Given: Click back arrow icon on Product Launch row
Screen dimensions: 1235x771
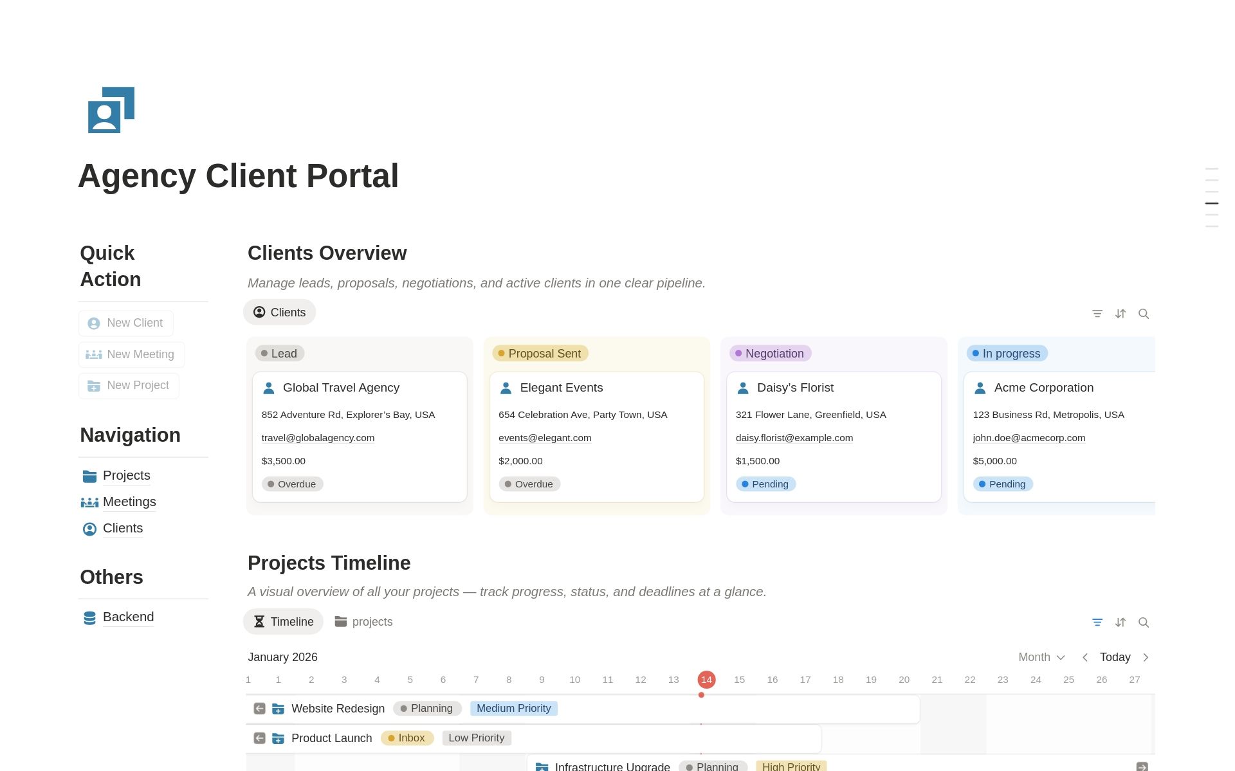Looking at the screenshot, I should click(x=259, y=738).
